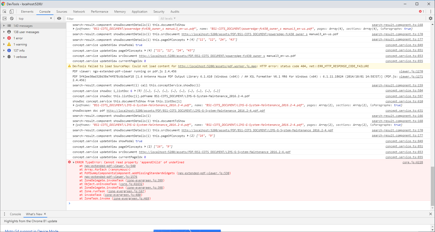Viewport: 435px width, 232px height.
Task: Switch to the Elements tab
Action: click(27, 12)
